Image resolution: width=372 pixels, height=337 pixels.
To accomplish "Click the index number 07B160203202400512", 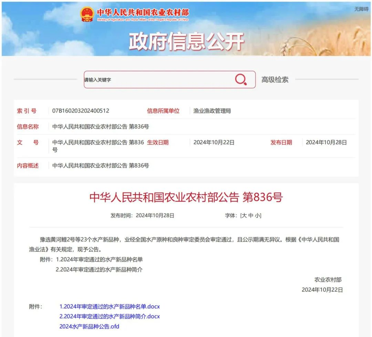I will point(81,111).
